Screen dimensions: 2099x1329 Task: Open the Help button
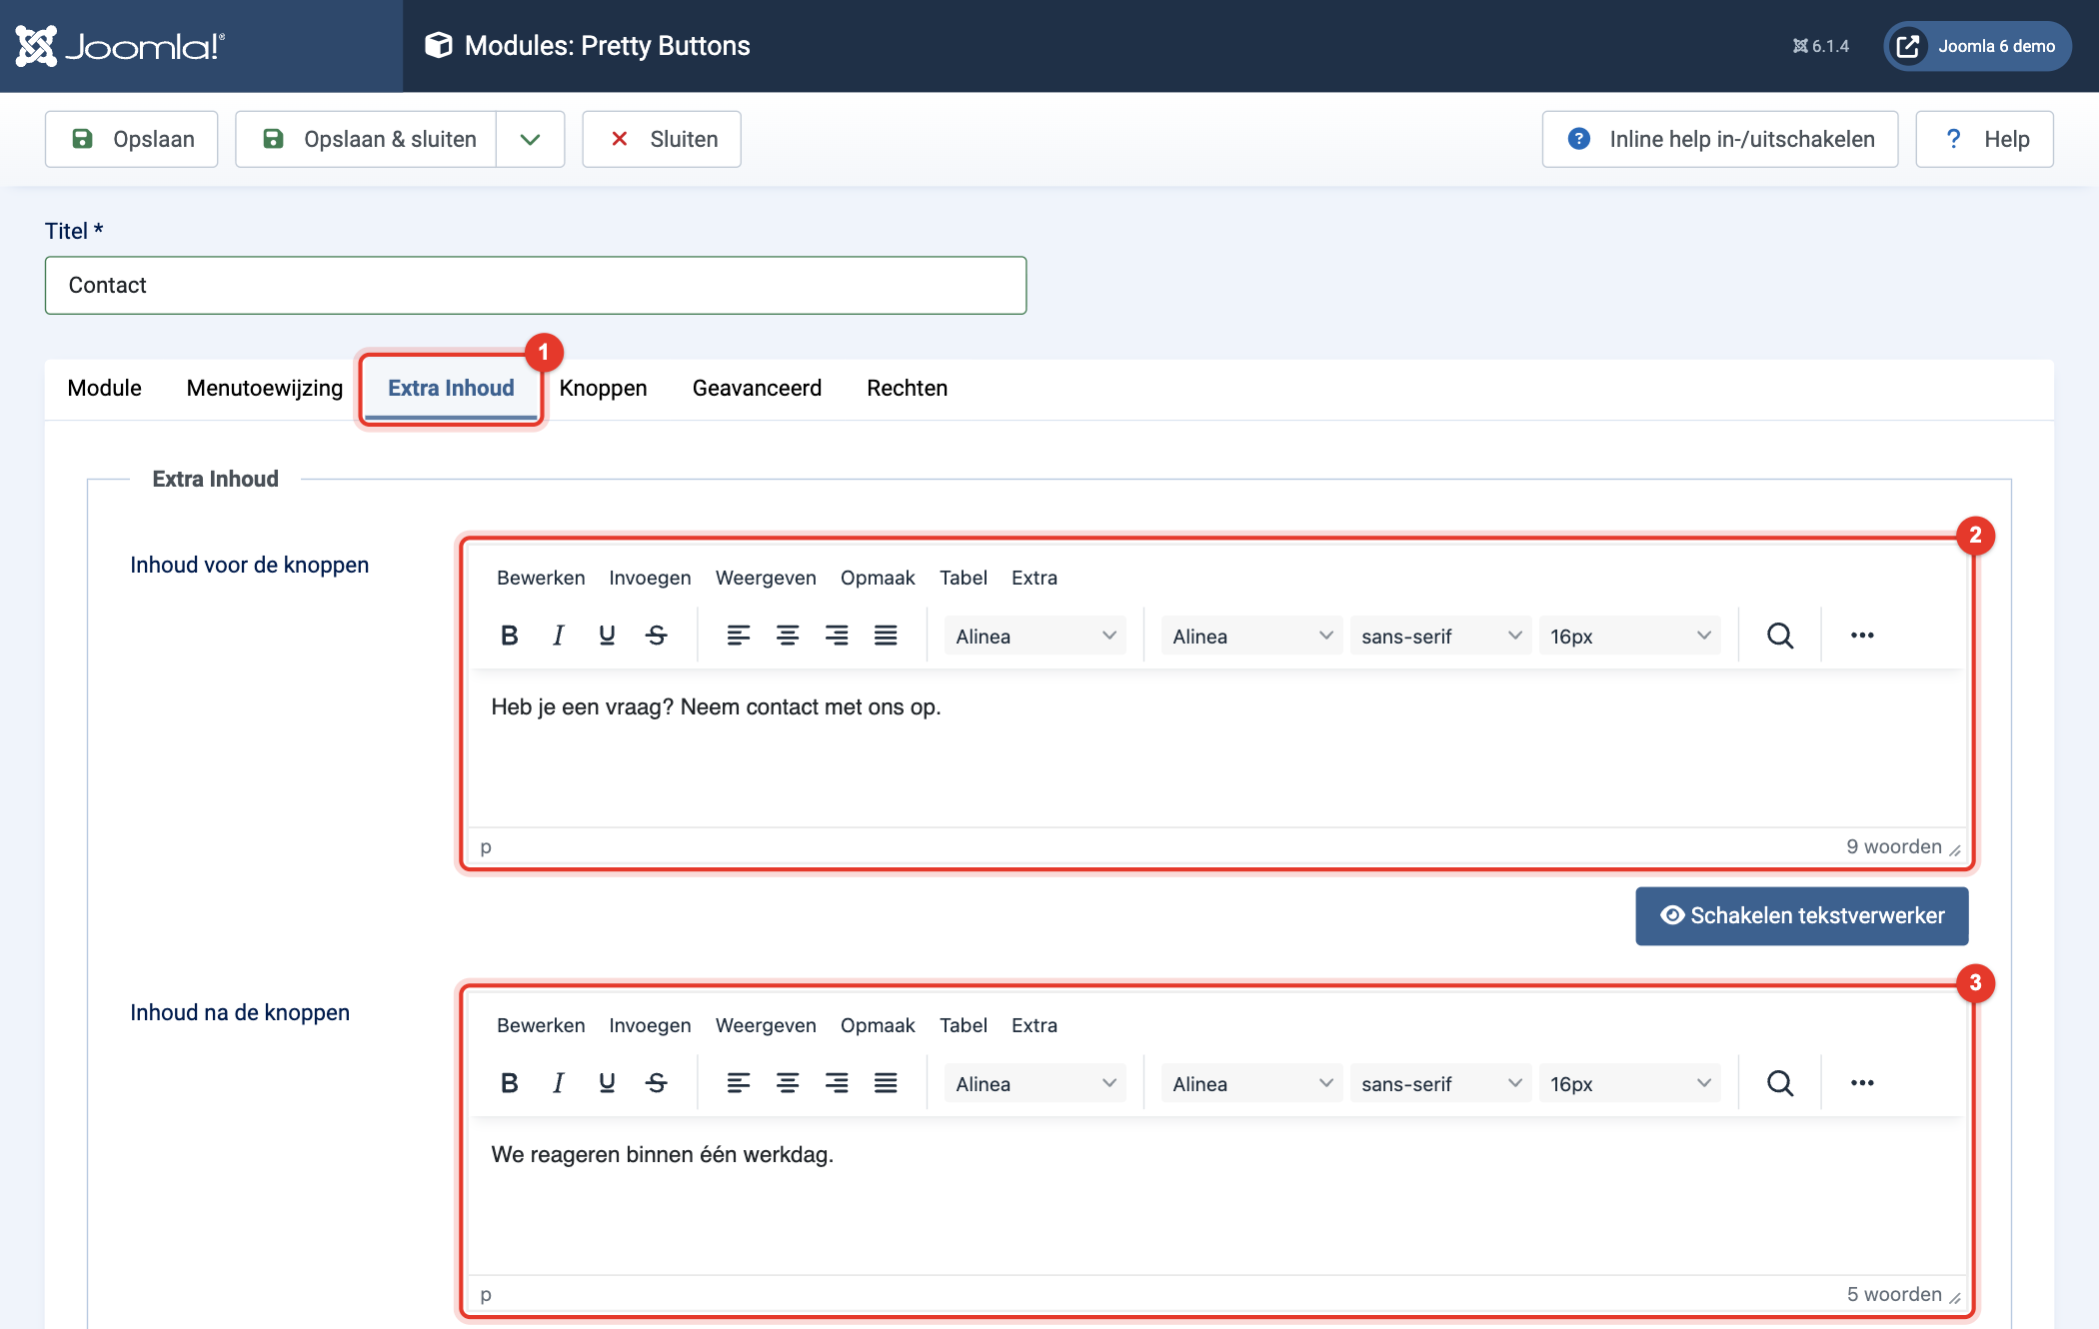click(x=1984, y=139)
